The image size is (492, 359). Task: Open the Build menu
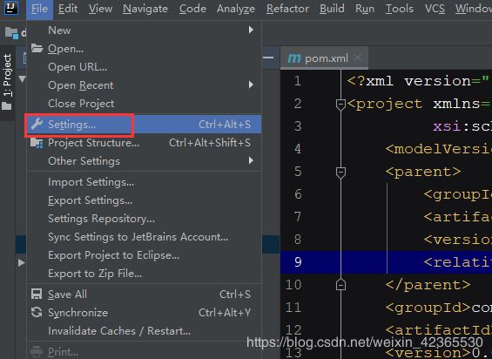(x=332, y=9)
